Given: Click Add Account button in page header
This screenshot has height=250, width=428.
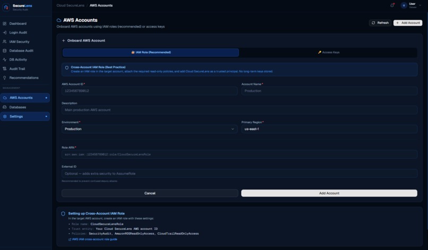Looking at the screenshot, I should [408, 23].
